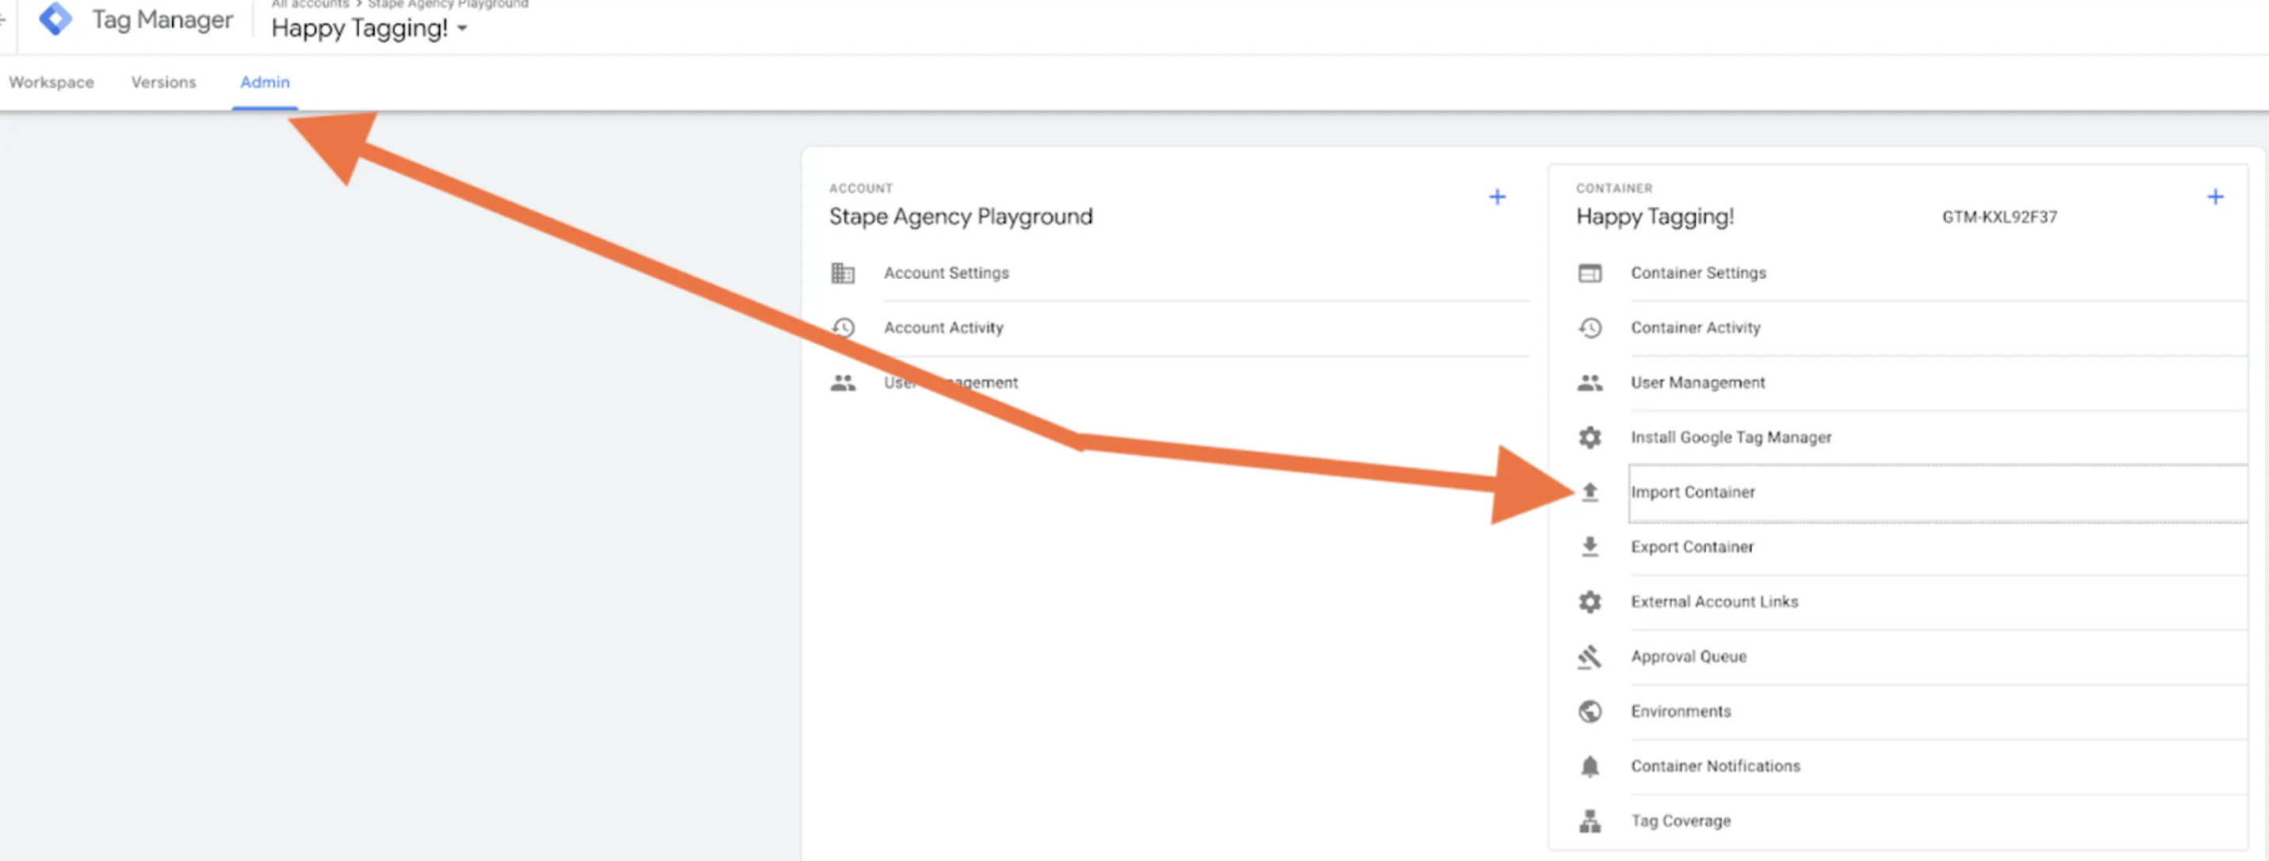Click the Tag Manager title text
Viewport: 2269px width, 861px height.
(x=162, y=19)
